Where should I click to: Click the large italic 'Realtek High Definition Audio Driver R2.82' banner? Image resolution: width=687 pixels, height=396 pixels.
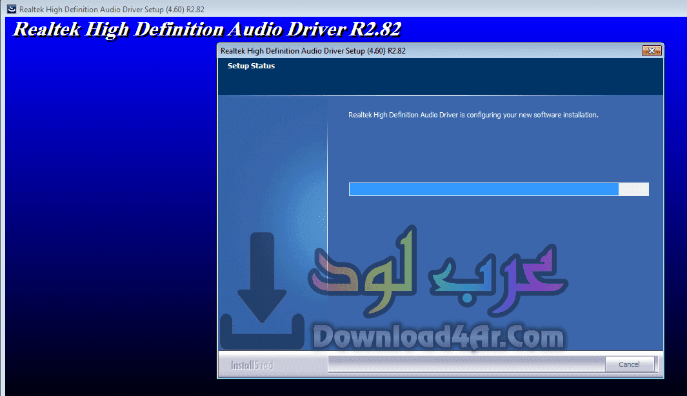207,30
